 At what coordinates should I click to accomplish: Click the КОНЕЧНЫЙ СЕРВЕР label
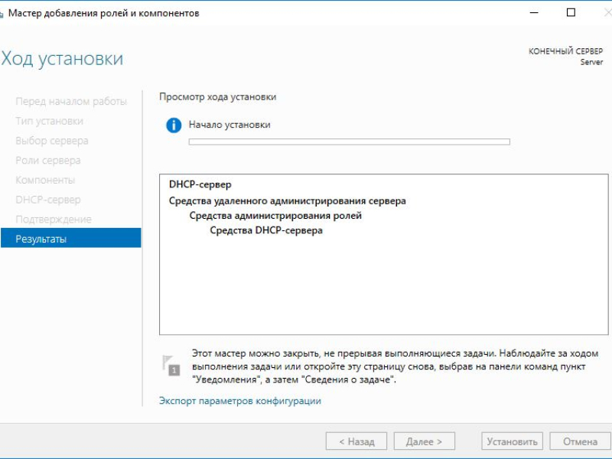coord(565,51)
